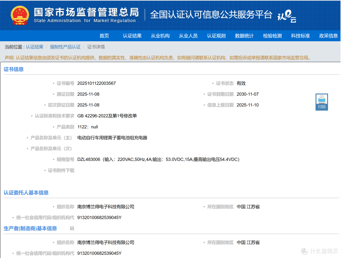Click the 颁证日期 value 2025-11-08
The image size is (341, 258).
[88, 94]
